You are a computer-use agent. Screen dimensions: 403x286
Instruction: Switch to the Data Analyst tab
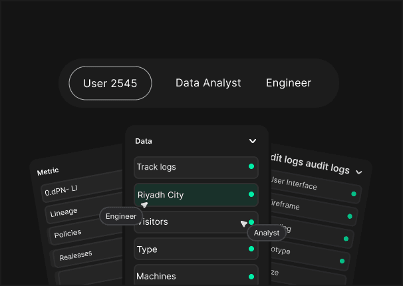[x=208, y=83]
